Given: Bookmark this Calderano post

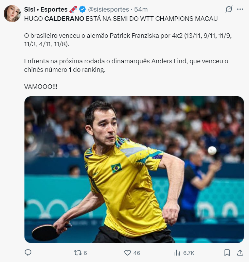Looking at the screenshot, I should point(227,252).
